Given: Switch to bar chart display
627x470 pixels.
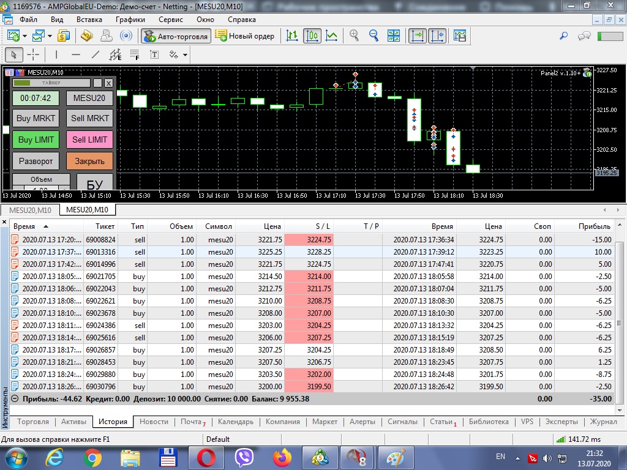Looking at the screenshot, I should click(x=293, y=35).
